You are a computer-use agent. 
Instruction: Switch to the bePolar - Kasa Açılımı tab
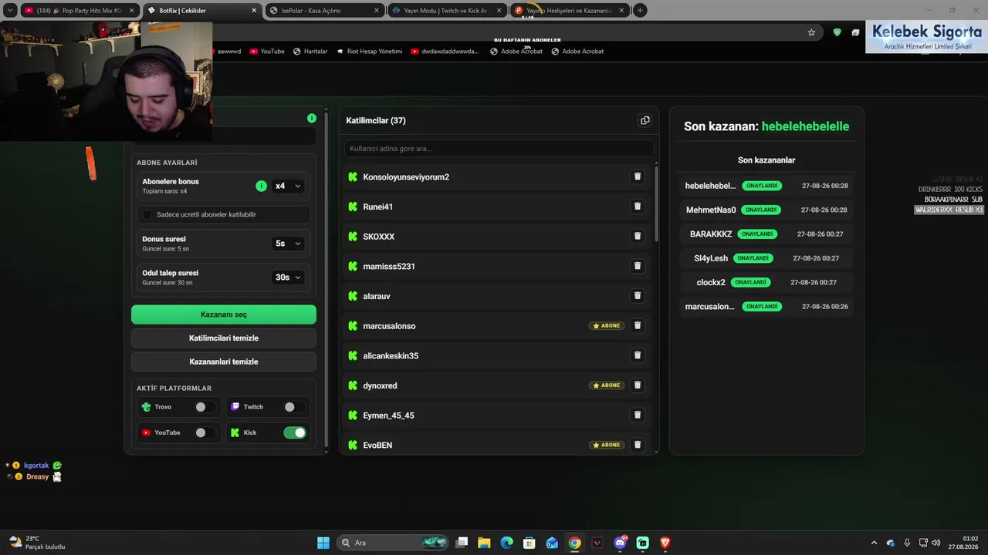[324, 10]
